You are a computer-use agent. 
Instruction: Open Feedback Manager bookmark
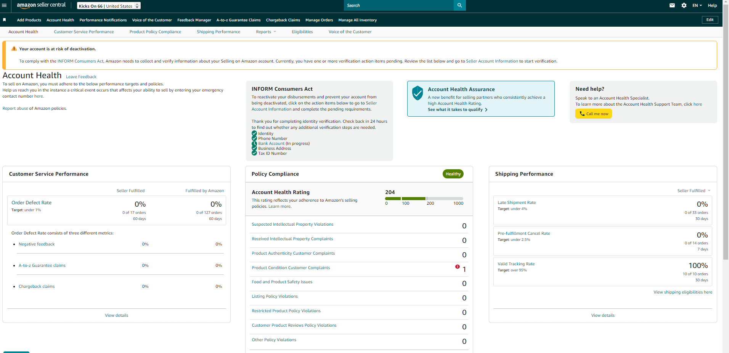194,20
